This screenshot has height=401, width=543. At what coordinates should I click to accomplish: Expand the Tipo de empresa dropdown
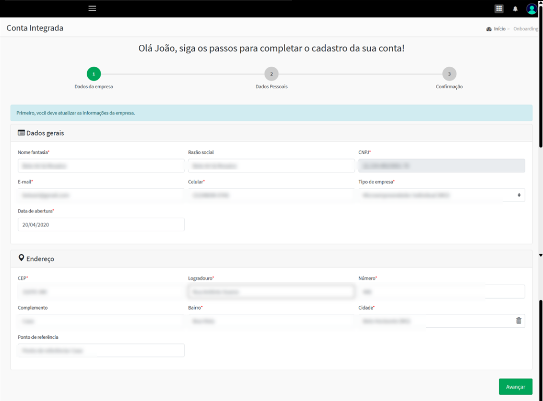pyautogui.click(x=441, y=195)
